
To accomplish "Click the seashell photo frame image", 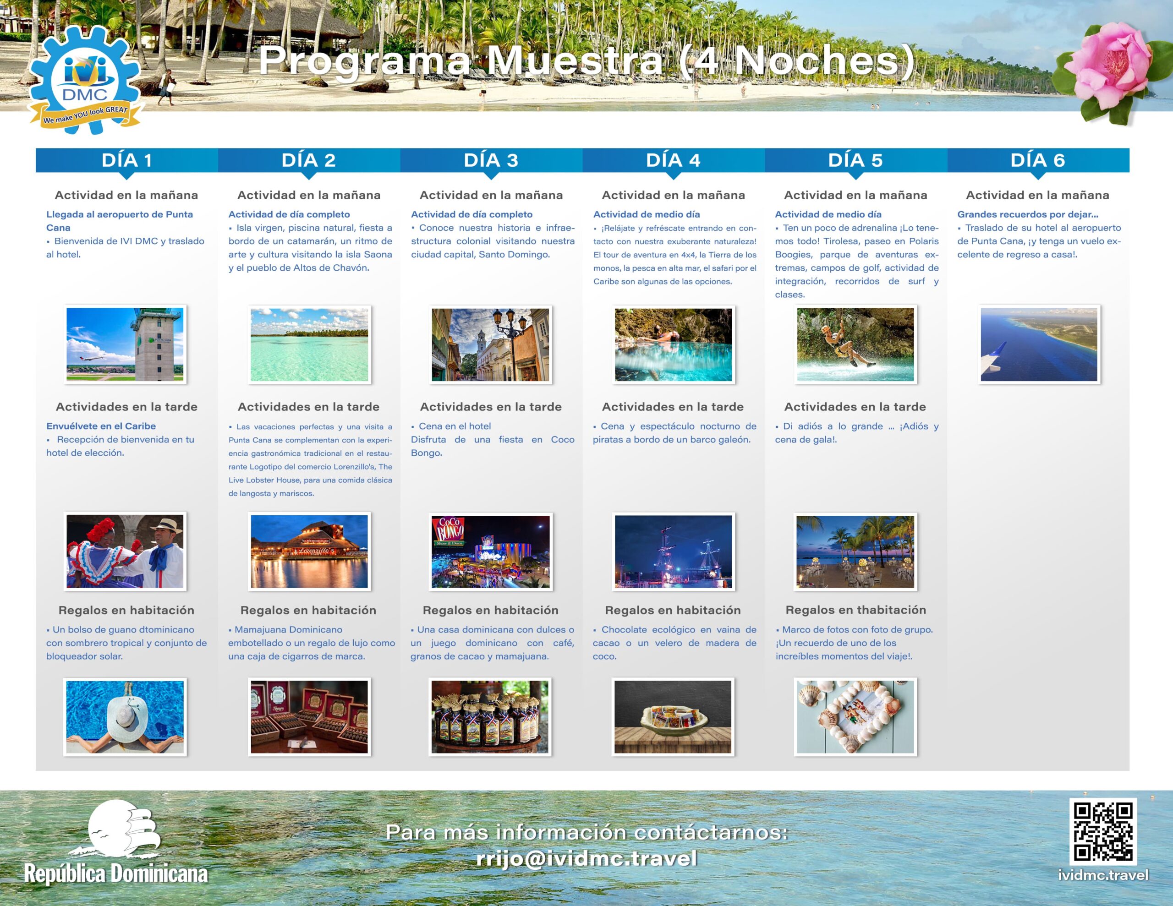I will [855, 717].
